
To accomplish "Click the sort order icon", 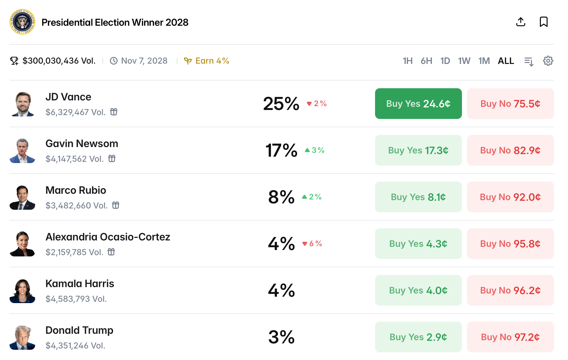I will pos(529,61).
